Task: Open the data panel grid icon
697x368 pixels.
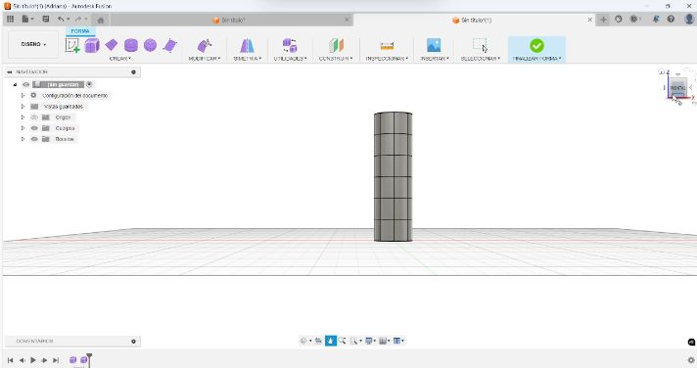Action: (10, 20)
